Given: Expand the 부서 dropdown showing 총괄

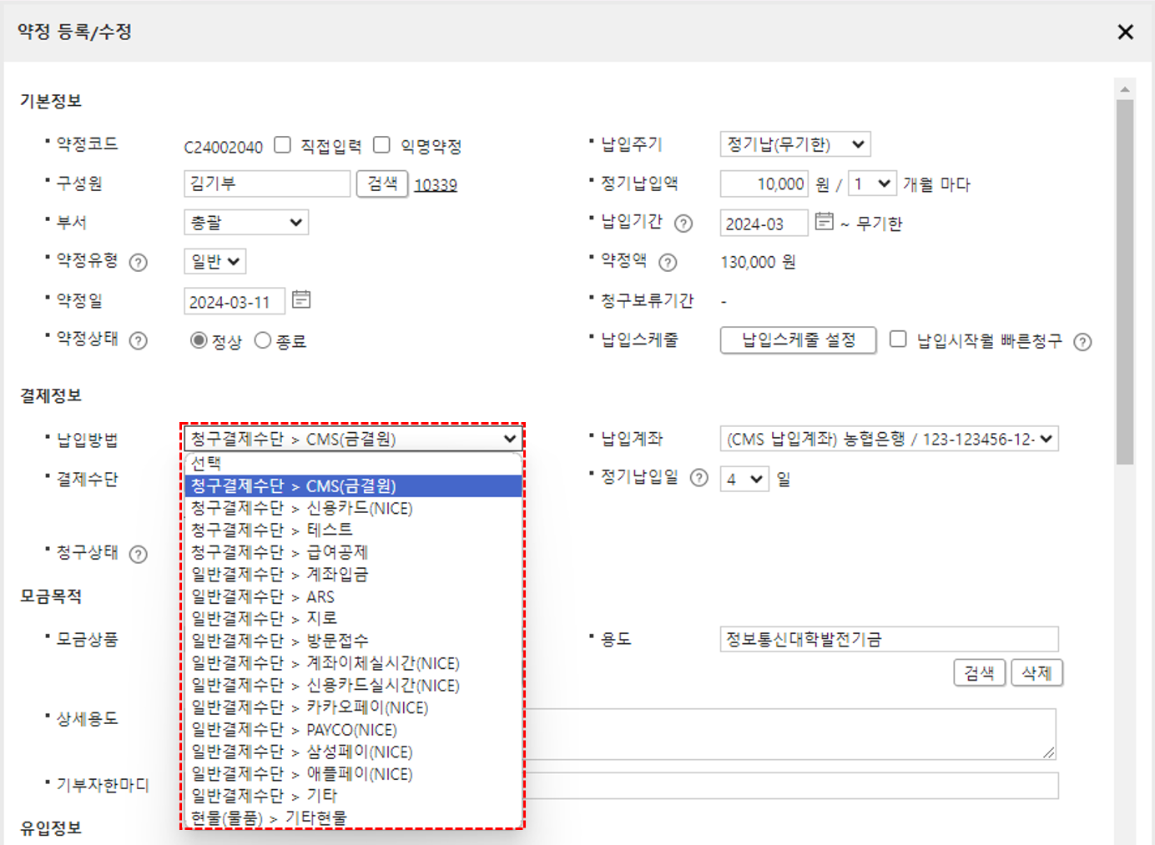Looking at the screenshot, I should tap(245, 223).
